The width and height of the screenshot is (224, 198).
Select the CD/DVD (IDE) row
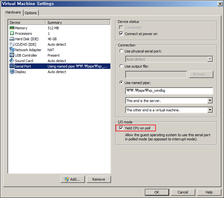(59, 44)
